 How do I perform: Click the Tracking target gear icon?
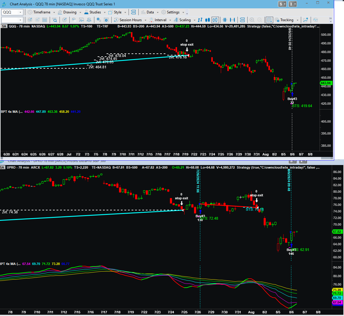[x=277, y=20]
